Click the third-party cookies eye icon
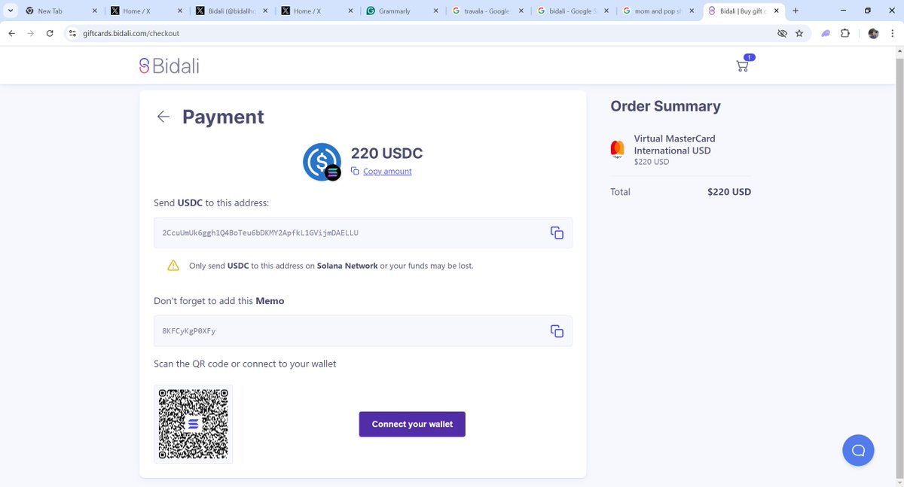The image size is (904, 487). coord(782,33)
